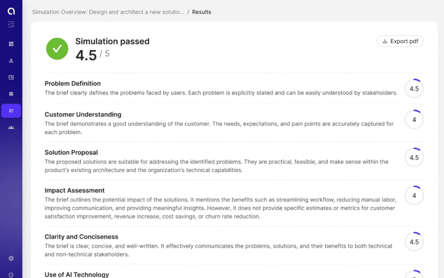Click the filters/sliders icon in the sidebar
Viewport: 444px width, 278px height.
(x=11, y=94)
